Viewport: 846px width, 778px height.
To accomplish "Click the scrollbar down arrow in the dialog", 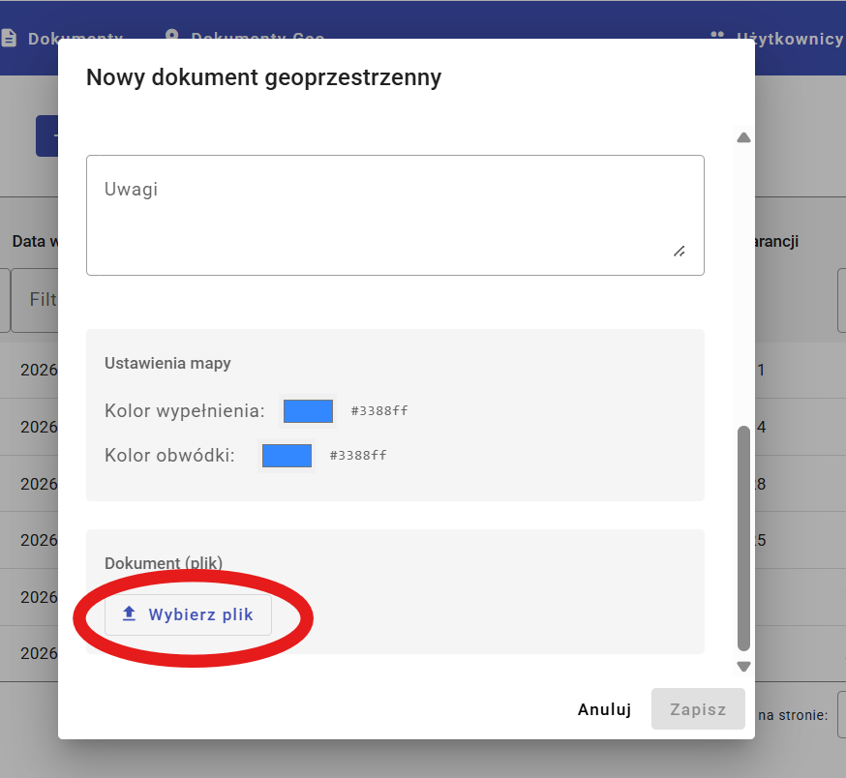I will click(743, 666).
